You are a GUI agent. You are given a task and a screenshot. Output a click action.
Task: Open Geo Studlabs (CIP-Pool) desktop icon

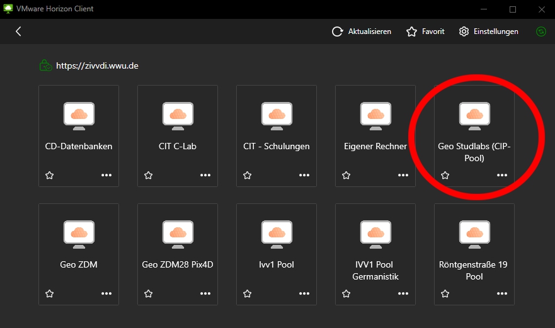[474, 116]
